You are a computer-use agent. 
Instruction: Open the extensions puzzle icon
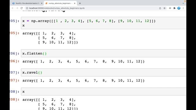coord(174,8)
